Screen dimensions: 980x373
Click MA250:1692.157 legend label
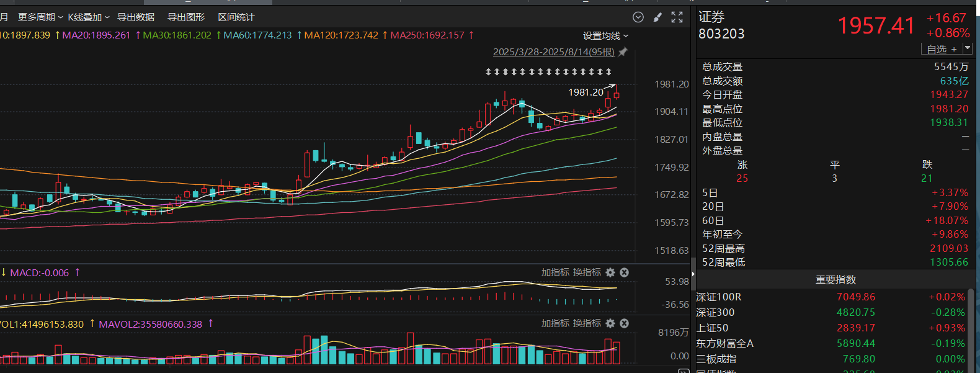(x=427, y=35)
